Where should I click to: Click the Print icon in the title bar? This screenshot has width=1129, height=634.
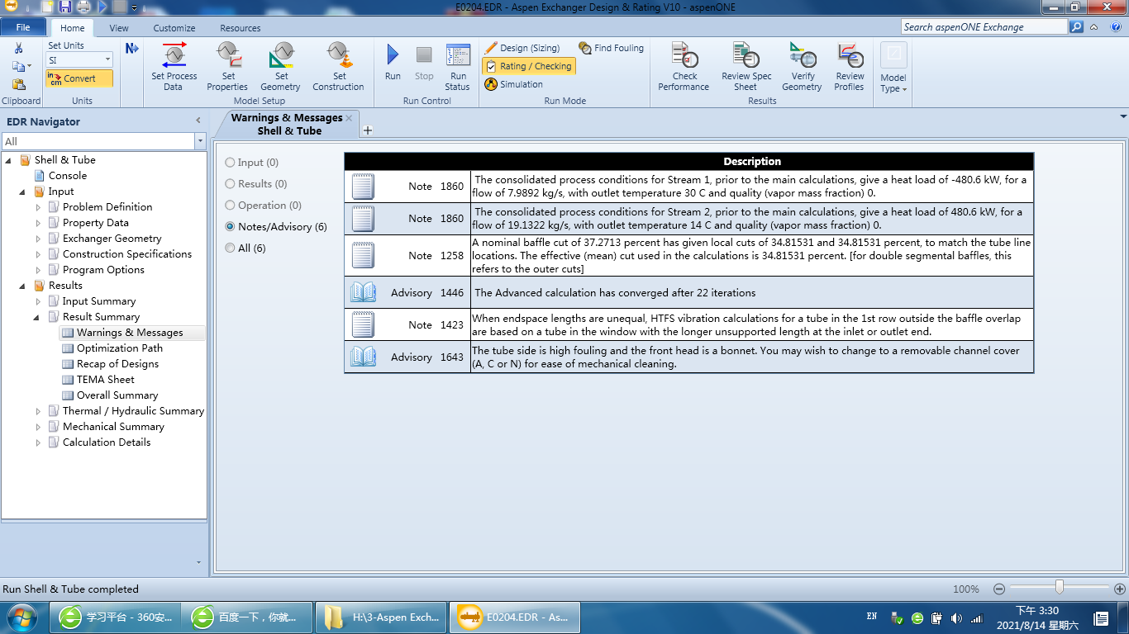tap(83, 7)
